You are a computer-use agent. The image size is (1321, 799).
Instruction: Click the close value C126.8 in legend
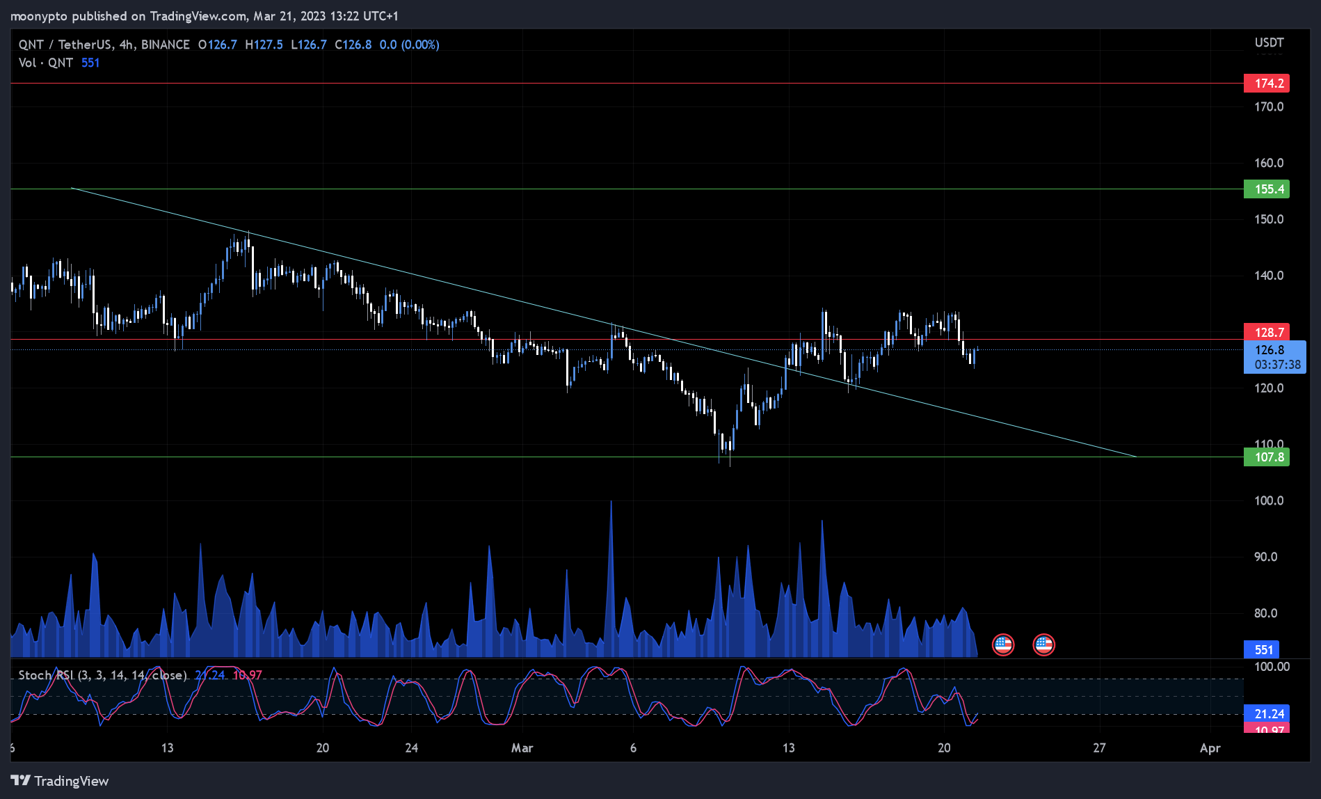353,45
